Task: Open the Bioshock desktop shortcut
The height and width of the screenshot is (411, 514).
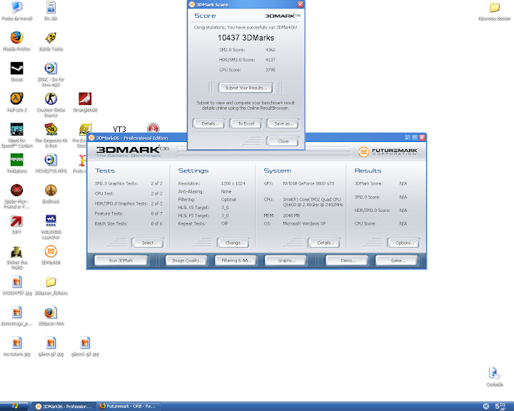Action: pos(51,193)
